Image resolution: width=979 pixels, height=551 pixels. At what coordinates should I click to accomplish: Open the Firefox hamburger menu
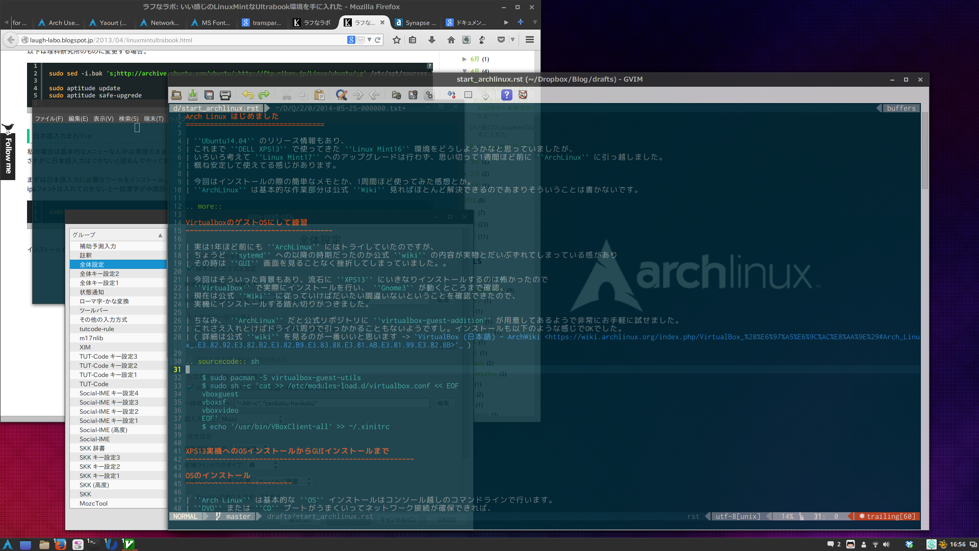[530, 40]
